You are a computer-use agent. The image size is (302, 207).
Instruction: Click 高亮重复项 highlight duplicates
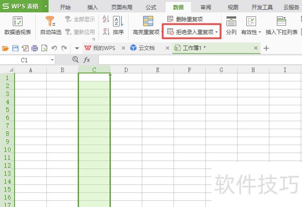147,26
